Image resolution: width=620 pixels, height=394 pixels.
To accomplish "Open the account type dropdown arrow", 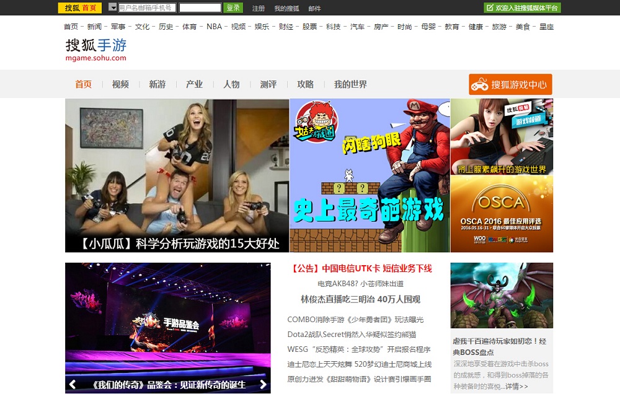I will pyautogui.click(x=113, y=7).
